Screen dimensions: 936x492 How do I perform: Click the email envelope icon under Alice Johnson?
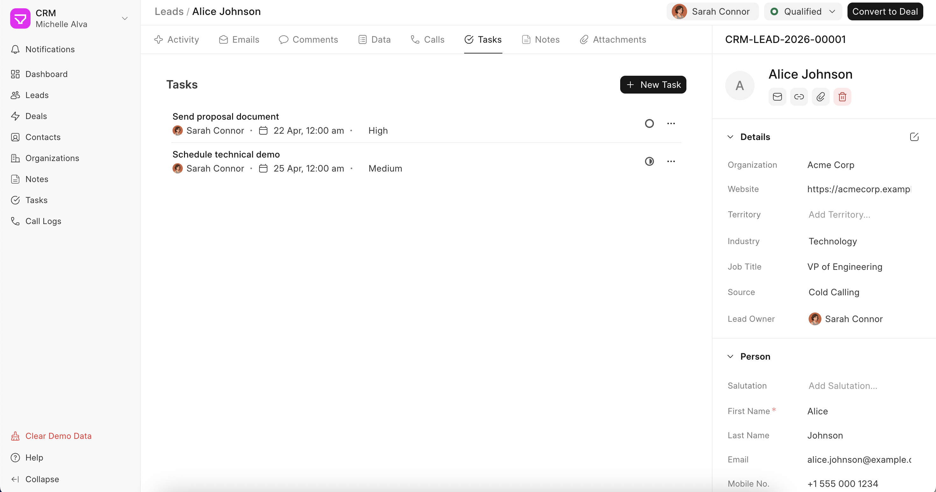point(777,96)
